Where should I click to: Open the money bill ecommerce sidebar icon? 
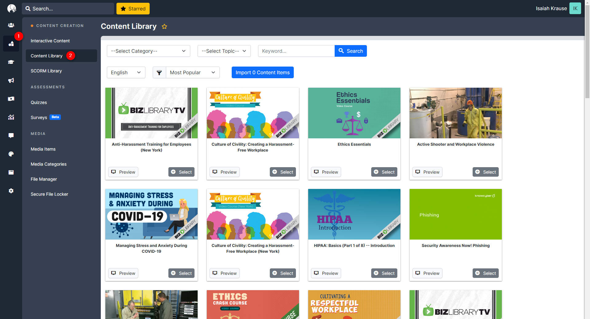(x=11, y=99)
